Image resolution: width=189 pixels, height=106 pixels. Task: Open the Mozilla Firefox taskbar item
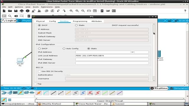click(x=56, y=104)
